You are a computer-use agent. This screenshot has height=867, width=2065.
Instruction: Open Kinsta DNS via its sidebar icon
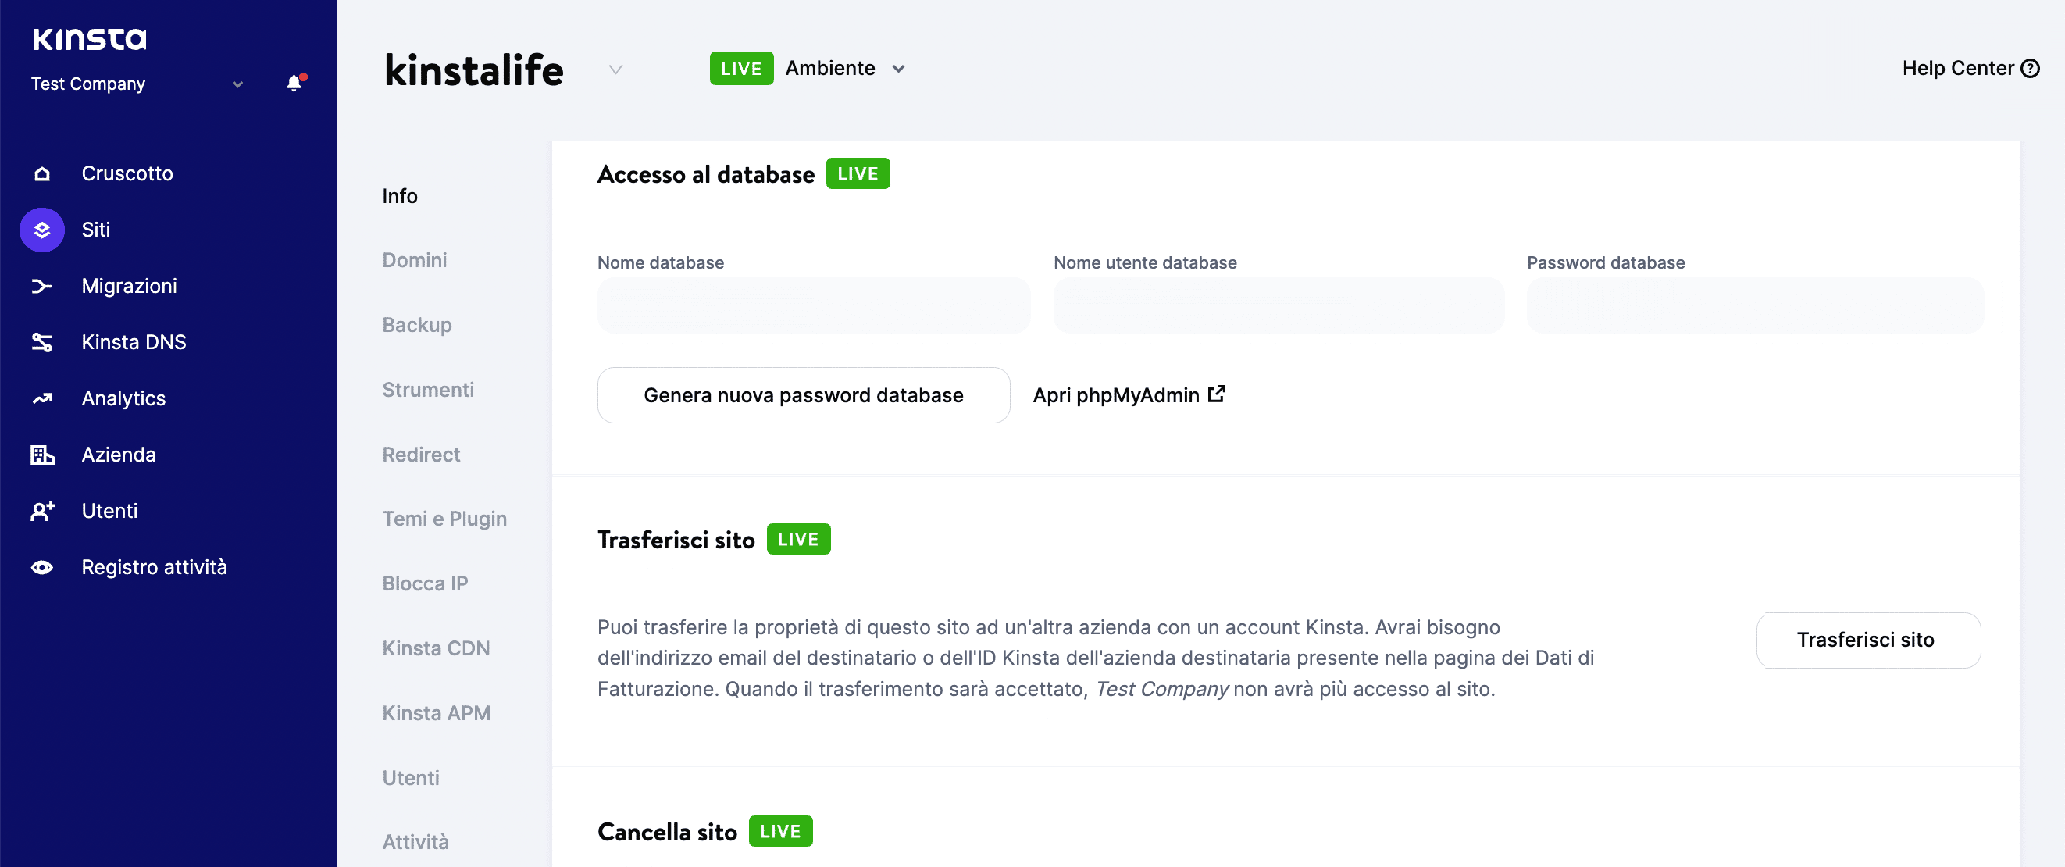pos(41,341)
